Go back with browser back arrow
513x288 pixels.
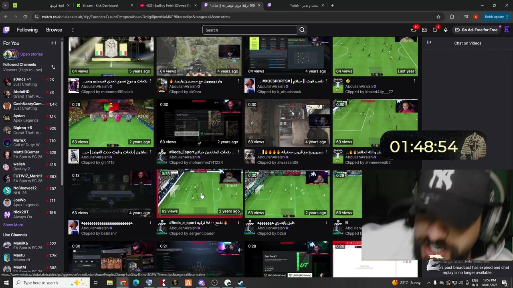6,17
